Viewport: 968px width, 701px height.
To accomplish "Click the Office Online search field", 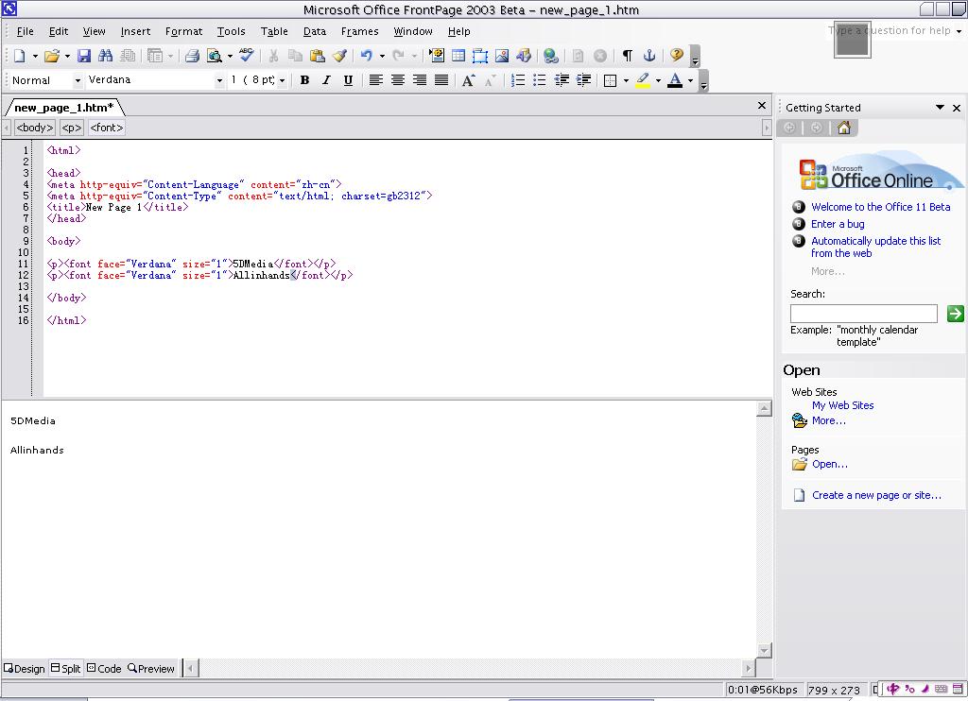I will coord(863,314).
